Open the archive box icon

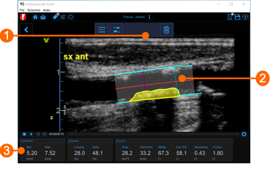[x=43, y=17]
